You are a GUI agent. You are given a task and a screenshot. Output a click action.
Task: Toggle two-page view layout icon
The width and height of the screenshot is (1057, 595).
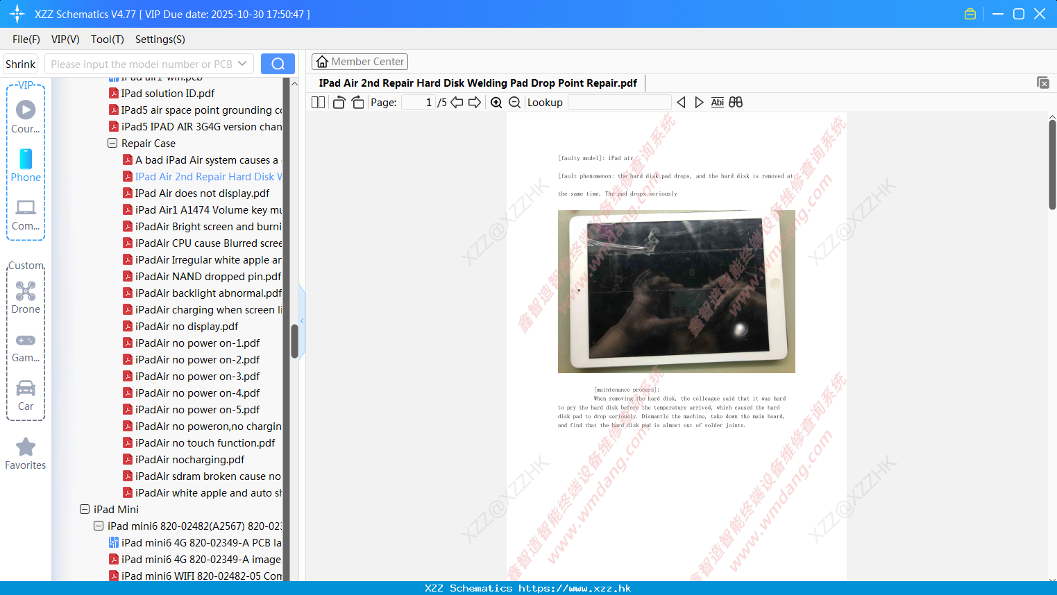(x=318, y=103)
